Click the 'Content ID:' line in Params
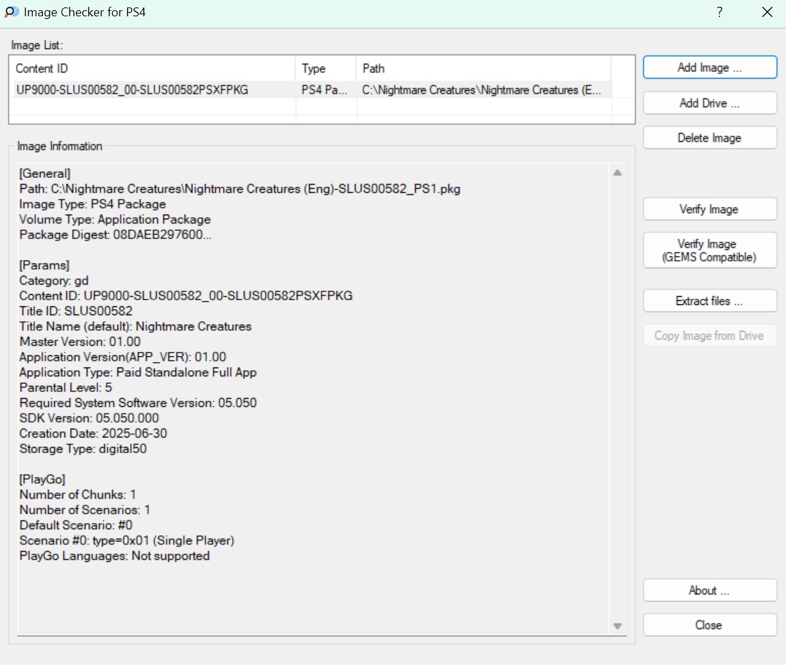Screen dimensions: 786x665 [x=186, y=295]
